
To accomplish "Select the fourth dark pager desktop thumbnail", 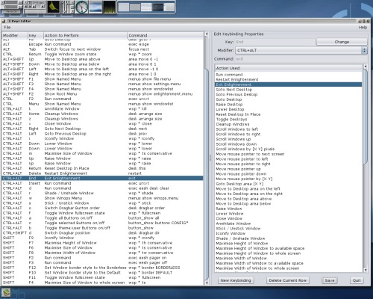I will point(158,7).
